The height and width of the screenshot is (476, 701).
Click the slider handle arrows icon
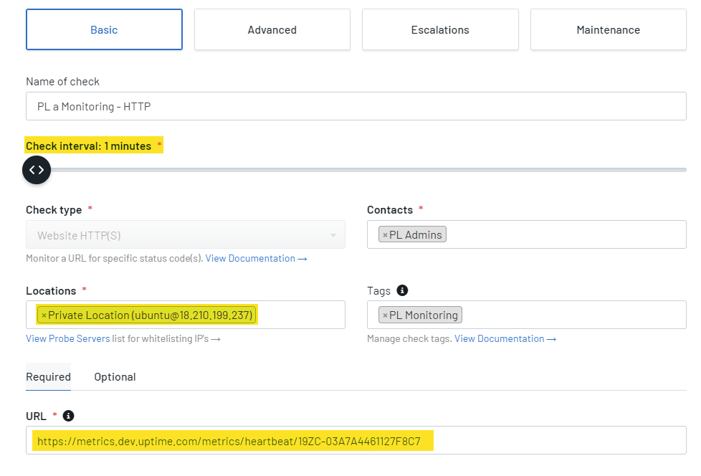36,170
